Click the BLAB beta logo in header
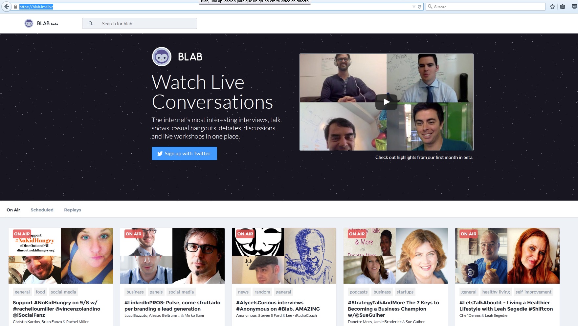This screenshot has width=578, height=326. [x=41, y=23]
